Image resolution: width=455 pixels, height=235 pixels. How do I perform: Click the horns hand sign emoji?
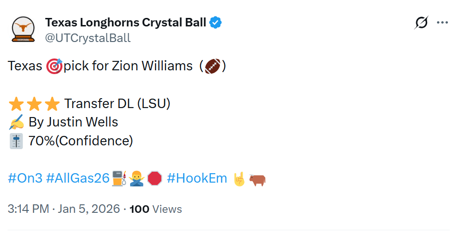(x=240, y=178)
